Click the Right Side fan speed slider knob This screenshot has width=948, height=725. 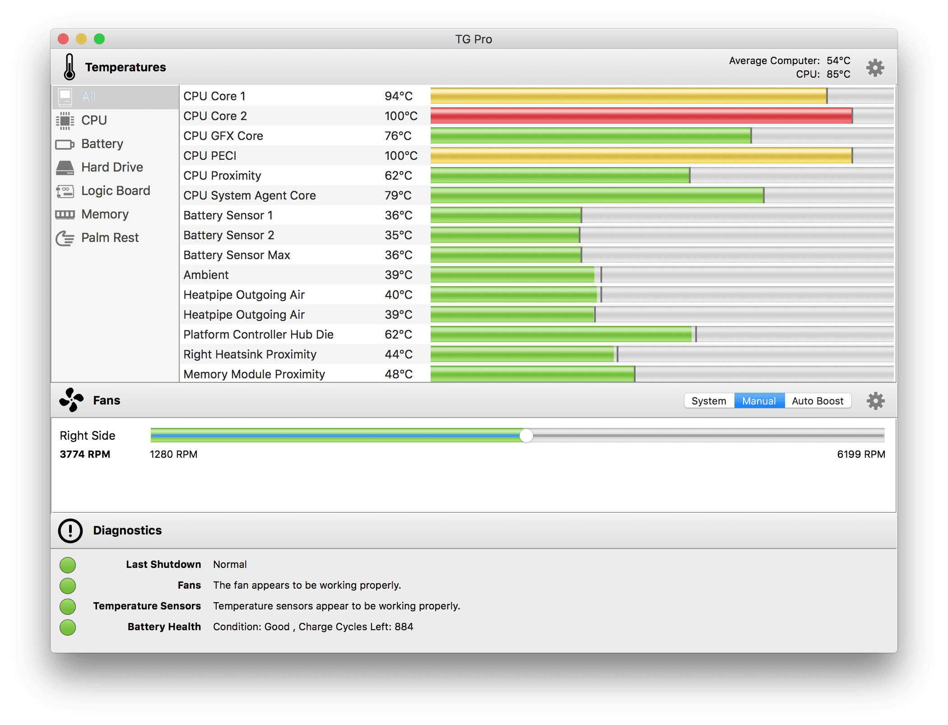(526, 436)
